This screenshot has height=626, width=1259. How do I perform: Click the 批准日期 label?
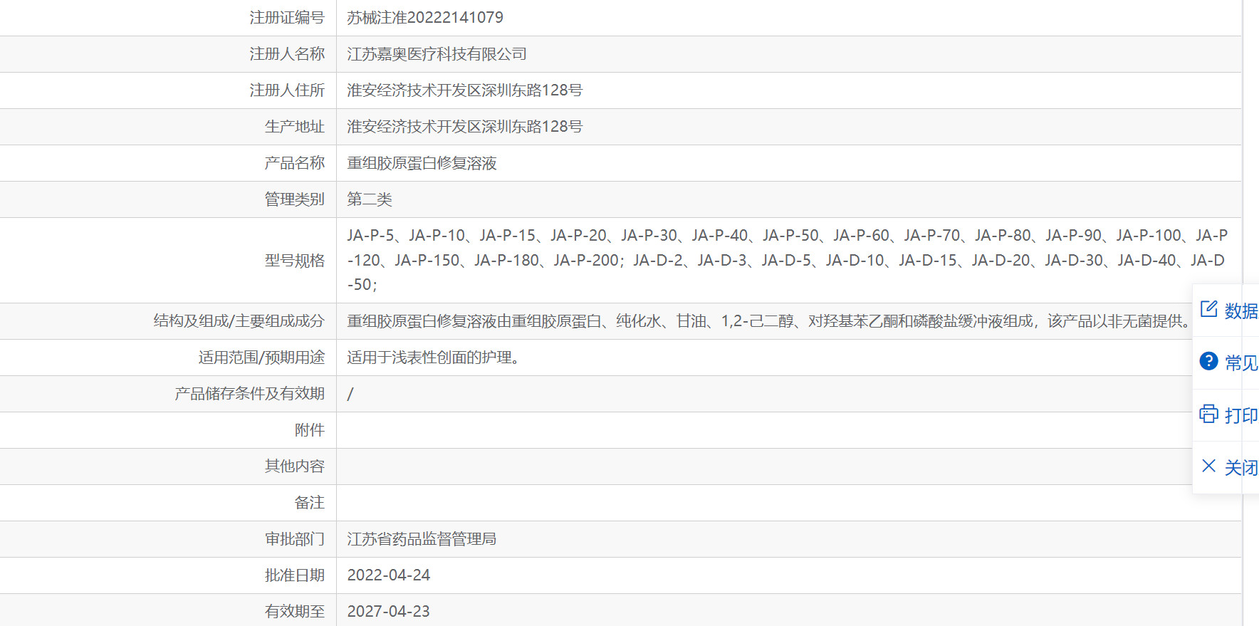tap(295, 575)
